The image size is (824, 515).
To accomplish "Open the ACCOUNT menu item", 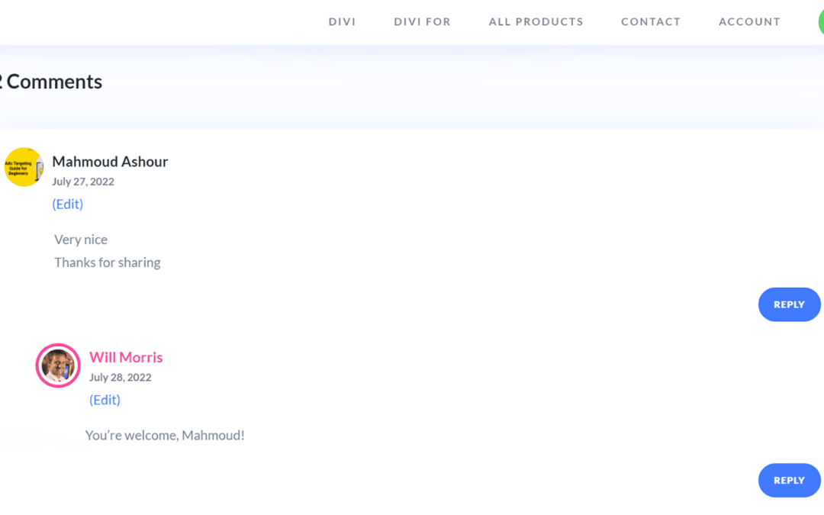I will tap(749, 22).
